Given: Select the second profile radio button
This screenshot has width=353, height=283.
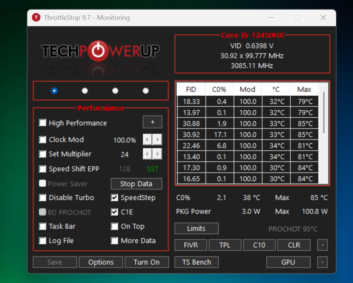Looking at the screenshot, I should click(x=84, y=91).
